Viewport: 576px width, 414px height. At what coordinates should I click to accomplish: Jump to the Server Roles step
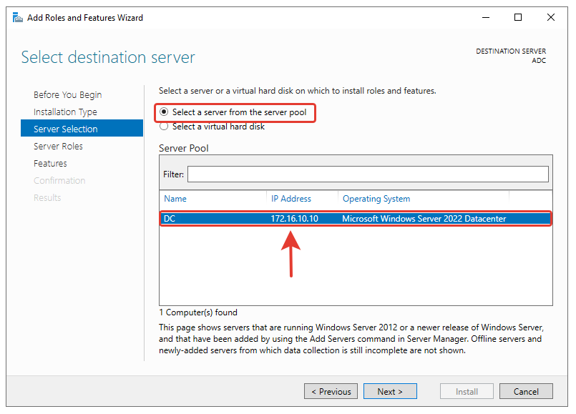pos(58,147)
